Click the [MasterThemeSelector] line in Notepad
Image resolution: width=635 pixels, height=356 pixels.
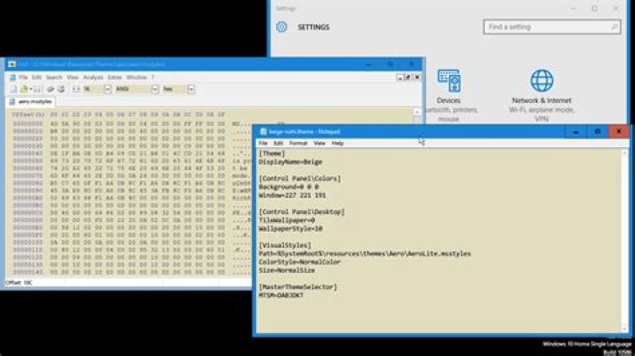(298, 286)
